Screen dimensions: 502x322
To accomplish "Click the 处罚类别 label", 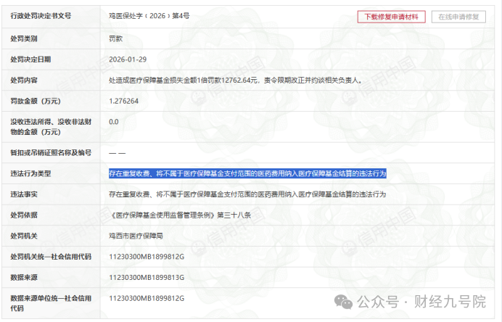I will pos(24,38).
